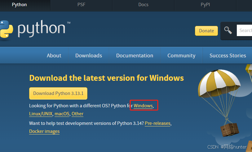Image resolution: width=252 pixels, height=152 pixels.
Task: Follow the Windows download link
Action: [143, 106]
